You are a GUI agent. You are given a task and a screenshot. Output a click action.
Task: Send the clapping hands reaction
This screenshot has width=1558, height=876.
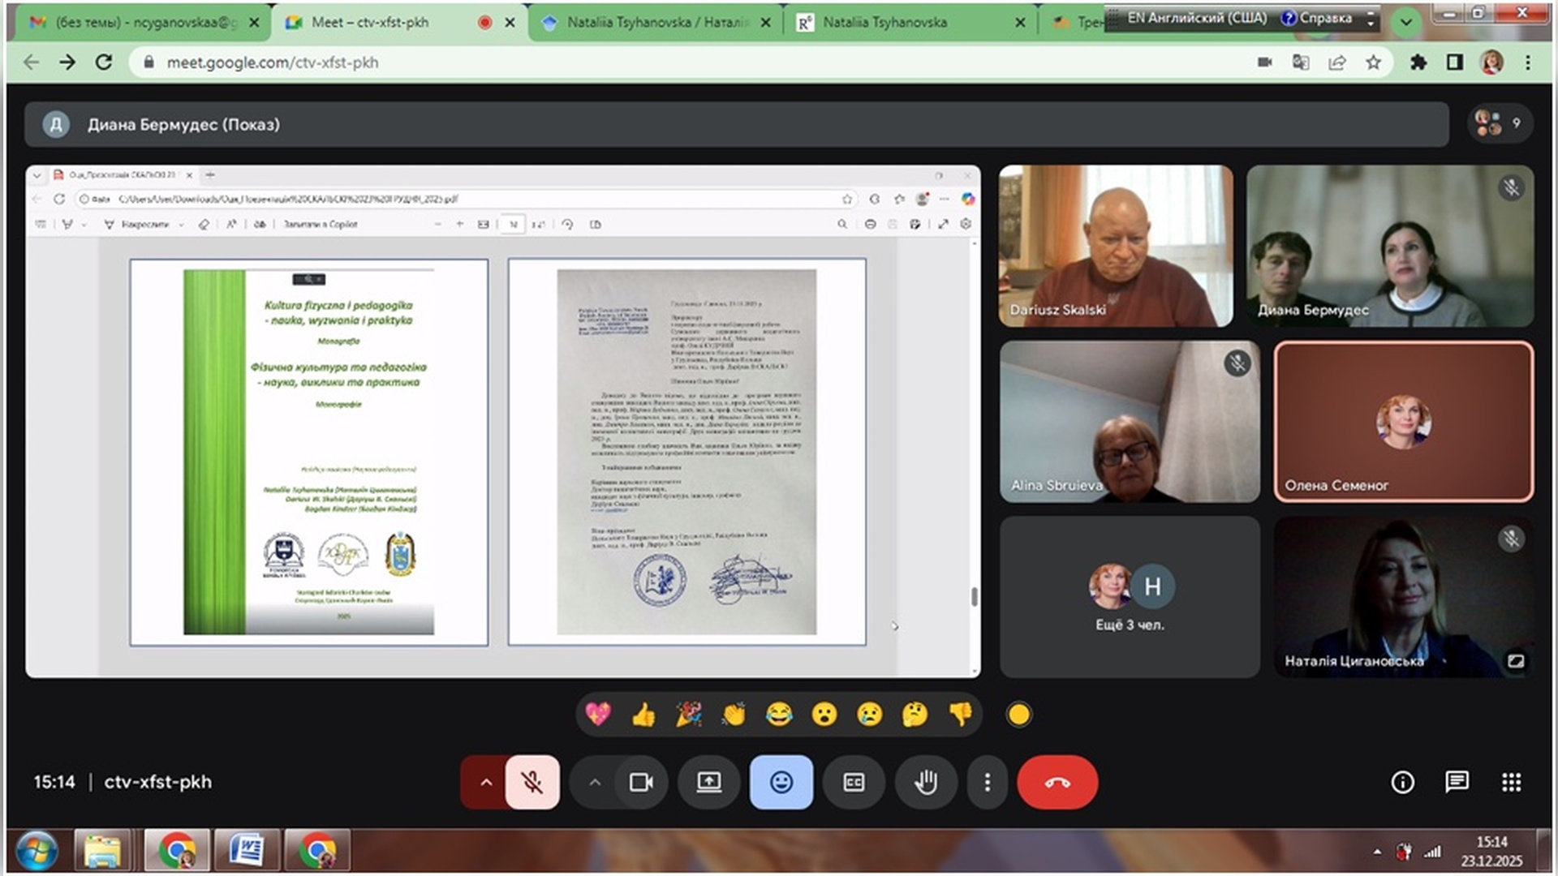pos(734,715)
